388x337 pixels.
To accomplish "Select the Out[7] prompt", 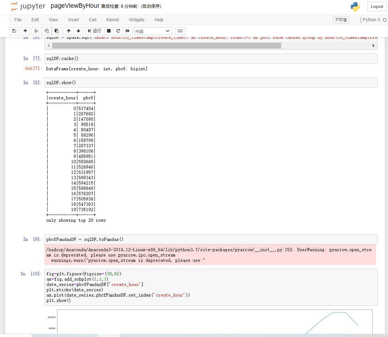I will (33, 68).
